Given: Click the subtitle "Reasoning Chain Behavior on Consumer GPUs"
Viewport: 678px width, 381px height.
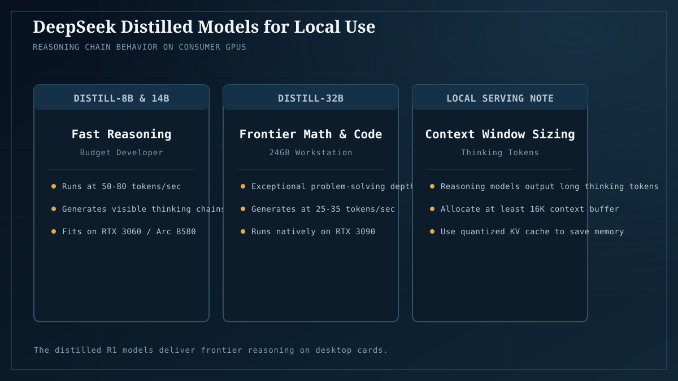Looking at the screenshot, I should [140, 47].
